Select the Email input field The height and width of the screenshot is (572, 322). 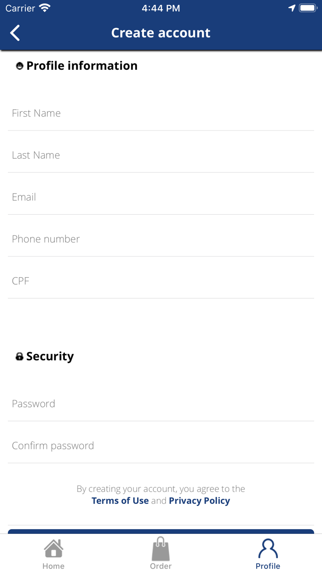(161, 197)
